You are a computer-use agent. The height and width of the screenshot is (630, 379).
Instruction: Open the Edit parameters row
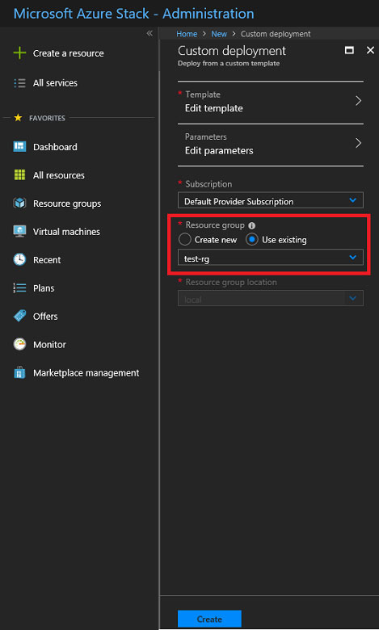tap(271, 145)
